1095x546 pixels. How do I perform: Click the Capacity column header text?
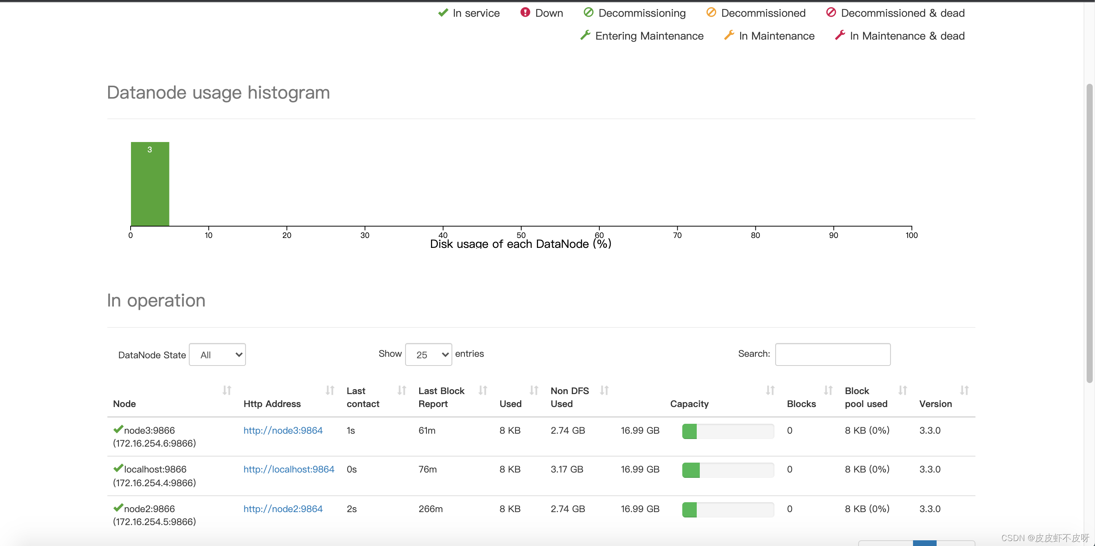coord(690,404)
